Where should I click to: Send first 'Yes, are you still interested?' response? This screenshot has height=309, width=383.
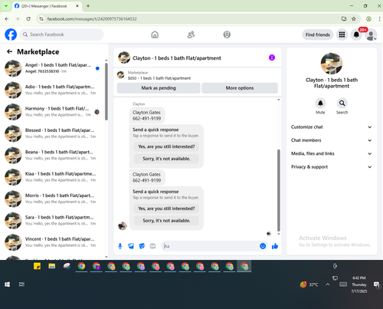point(166,146)
